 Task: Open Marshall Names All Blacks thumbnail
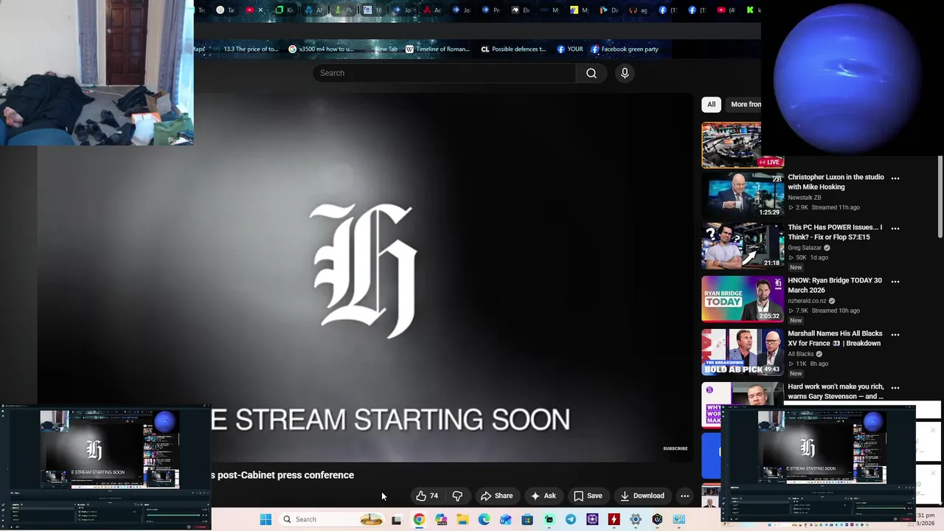pos(743,352)
